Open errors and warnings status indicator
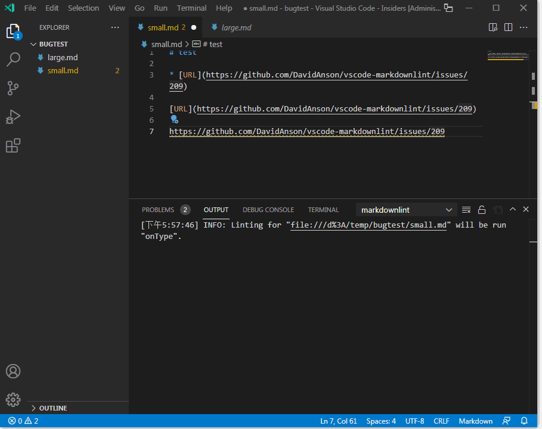The image size is (542, 429). (23, 421)
